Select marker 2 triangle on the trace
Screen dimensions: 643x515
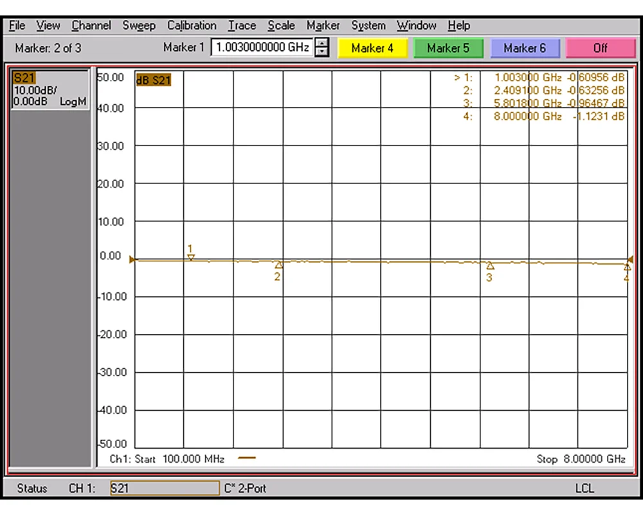pyautogui.click(x=278, y=265)
